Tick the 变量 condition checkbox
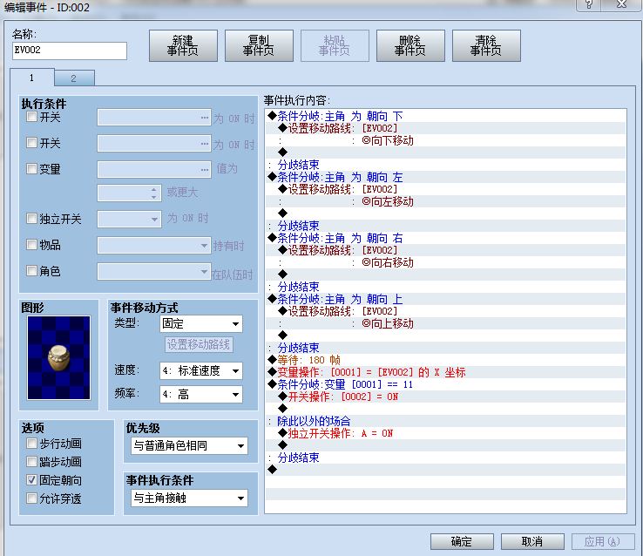 [x=31, y=168]
